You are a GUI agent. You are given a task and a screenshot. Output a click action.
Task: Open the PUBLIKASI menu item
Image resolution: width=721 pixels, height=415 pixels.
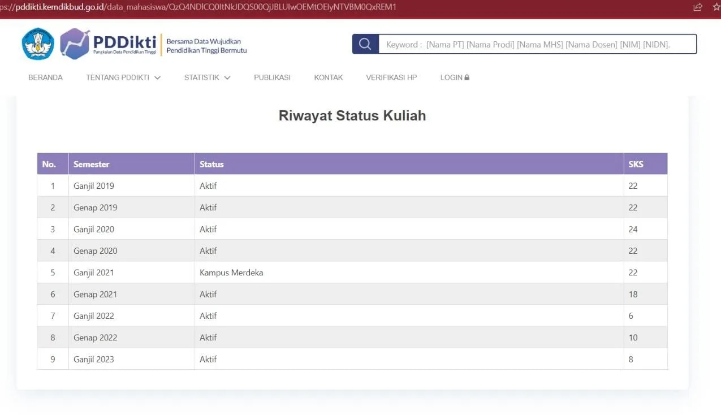click(272, 77)
